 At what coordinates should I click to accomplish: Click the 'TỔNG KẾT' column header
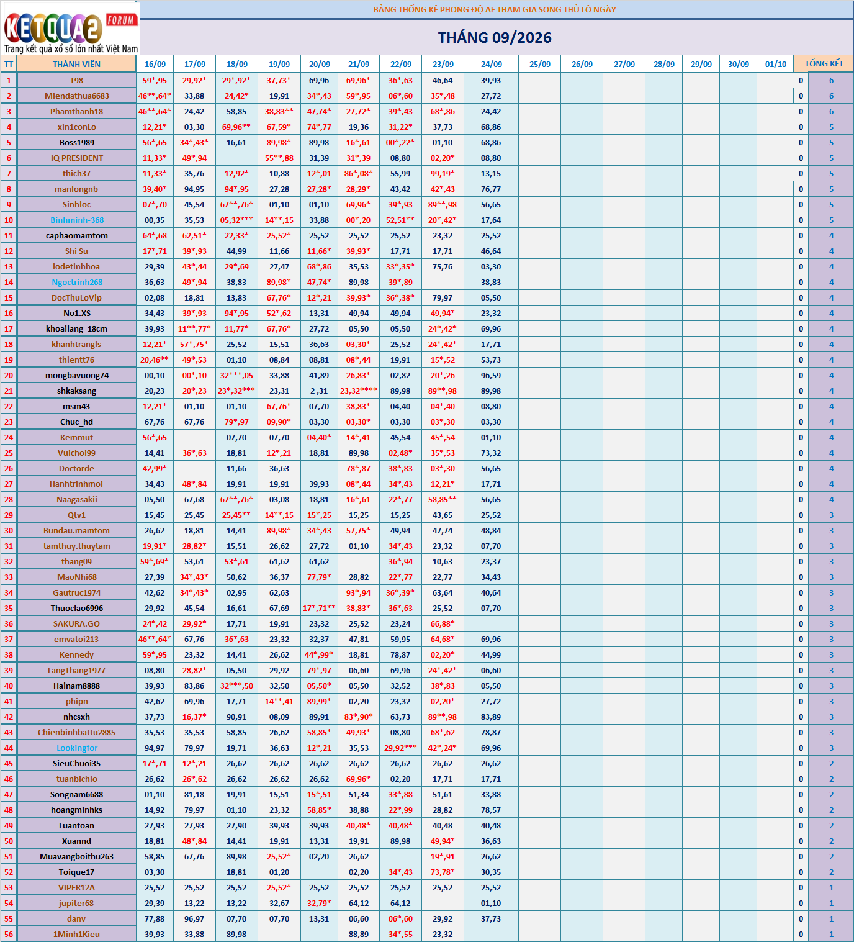[824, 64]
